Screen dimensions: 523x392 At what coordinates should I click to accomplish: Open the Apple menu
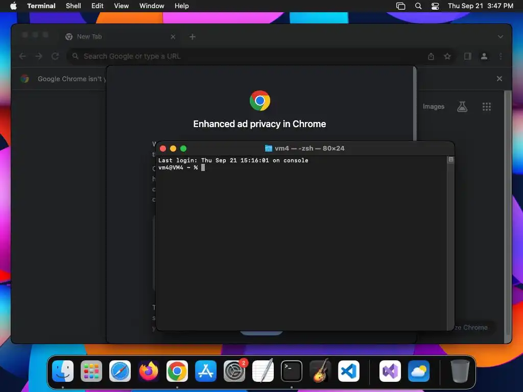[x=13, y=6]
